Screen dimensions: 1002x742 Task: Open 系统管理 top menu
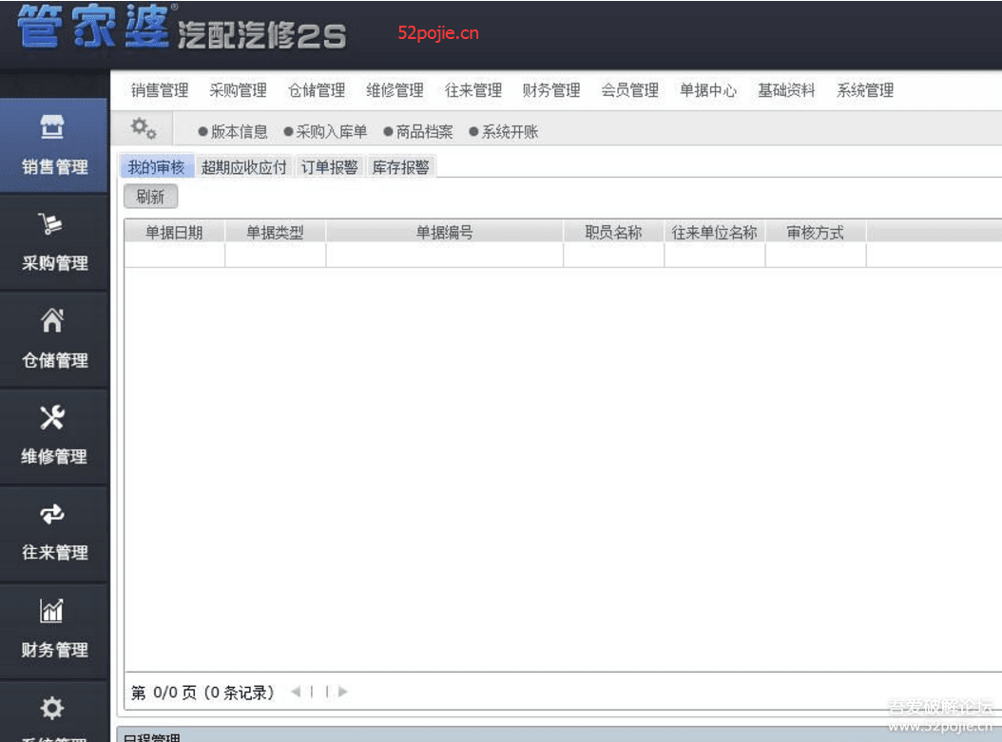pyautogui.click(x=865, y=90)
